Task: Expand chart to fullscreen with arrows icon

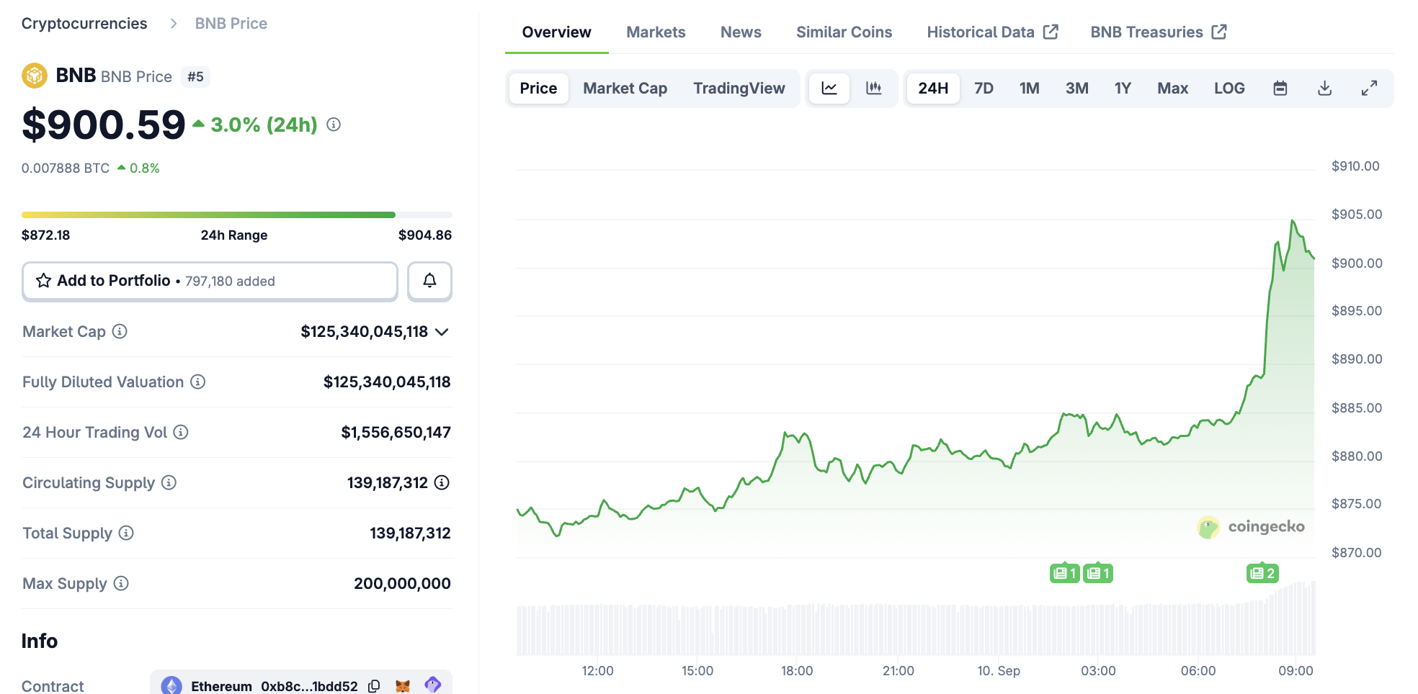Action: [1370, 88]
